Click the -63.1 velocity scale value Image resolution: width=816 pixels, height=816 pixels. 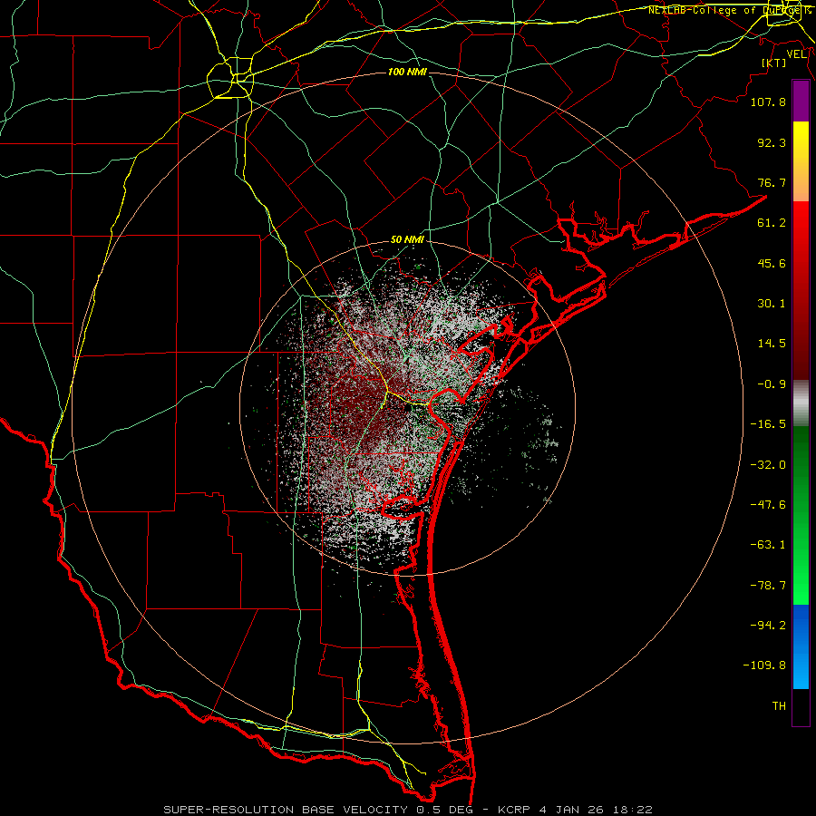768,545
